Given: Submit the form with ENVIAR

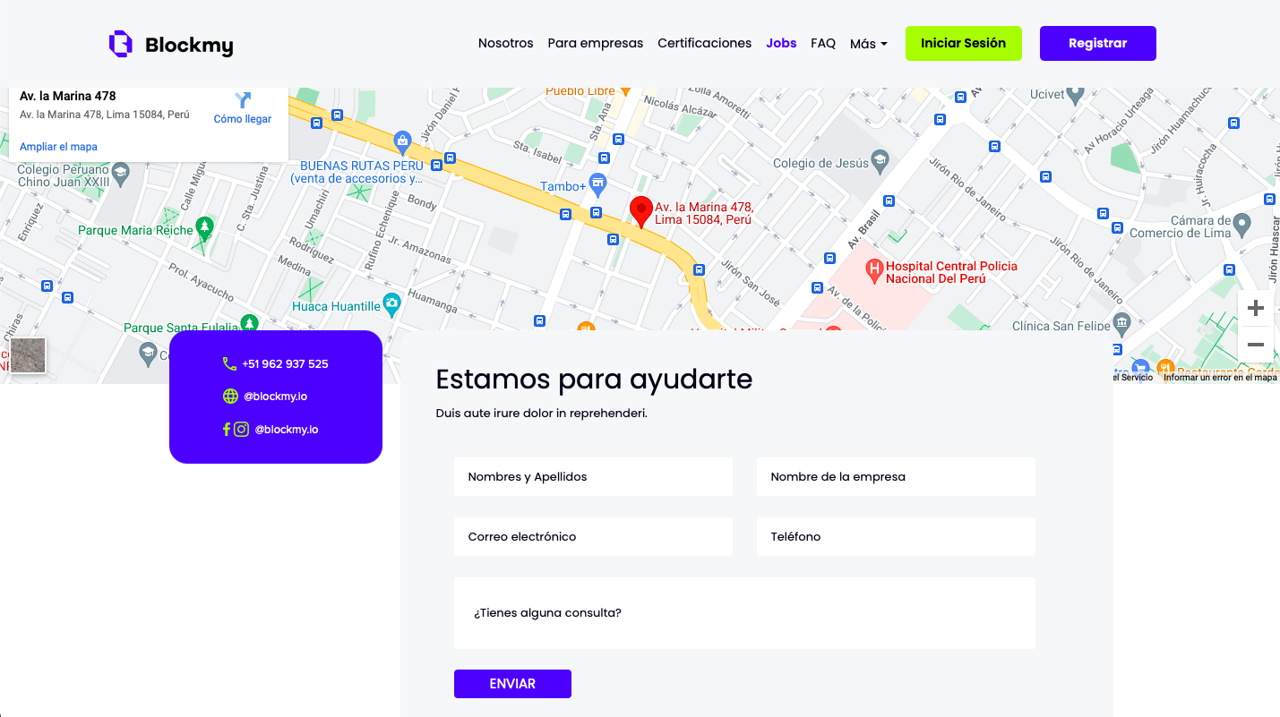Looking at the screenshot, I should [512, 684].
